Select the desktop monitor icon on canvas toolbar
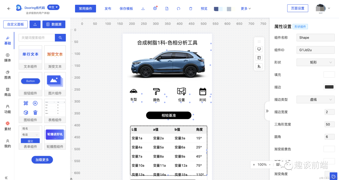Viewport: 339px width, 180px height. click(259, 49)
